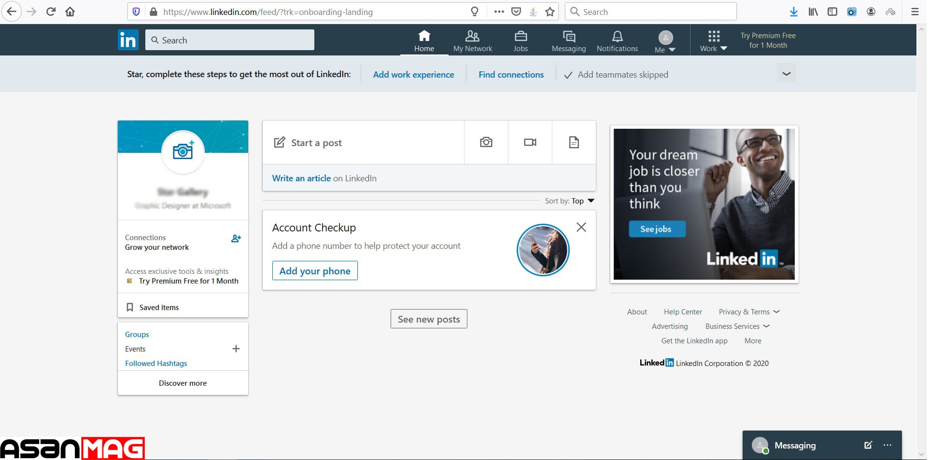View Notifications bell
The image size is (929, 460).
tap(617, 41)
